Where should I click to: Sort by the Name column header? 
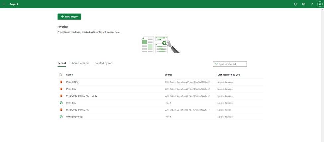pos(69,75)
